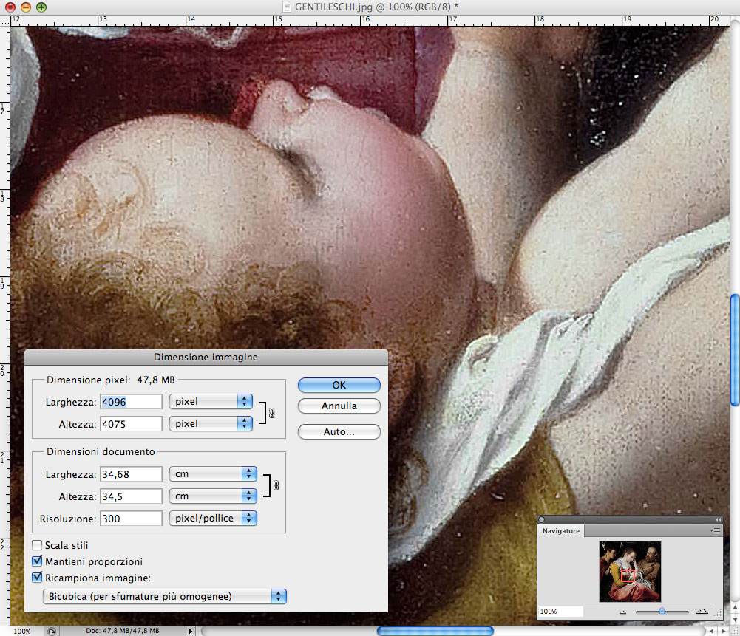This screenshot has height=636, width=740.
Task: Click the document Altezza field showing 34,5
Action: 131,496
